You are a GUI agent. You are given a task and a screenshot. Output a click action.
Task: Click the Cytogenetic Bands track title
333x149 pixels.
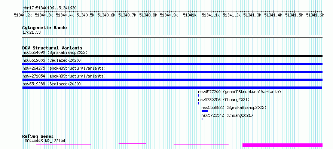click(x=45, y=28)
